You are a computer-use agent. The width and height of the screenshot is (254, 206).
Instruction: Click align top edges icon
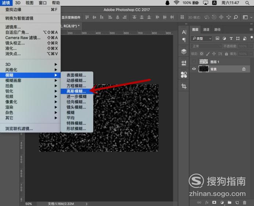pos(87,17)
